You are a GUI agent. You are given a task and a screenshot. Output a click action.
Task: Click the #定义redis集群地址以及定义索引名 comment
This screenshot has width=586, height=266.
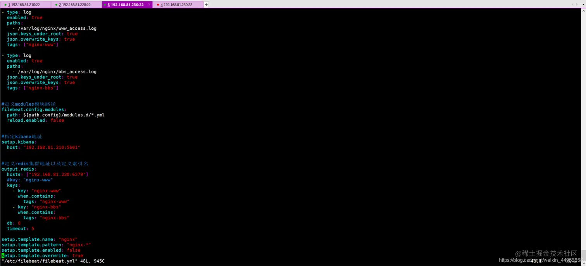tap(45, 164)
